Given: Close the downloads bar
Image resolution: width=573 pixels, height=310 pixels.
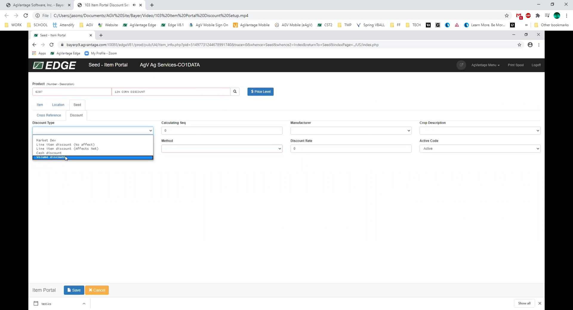Looking at the screenshot, I should tap(540, 303).
